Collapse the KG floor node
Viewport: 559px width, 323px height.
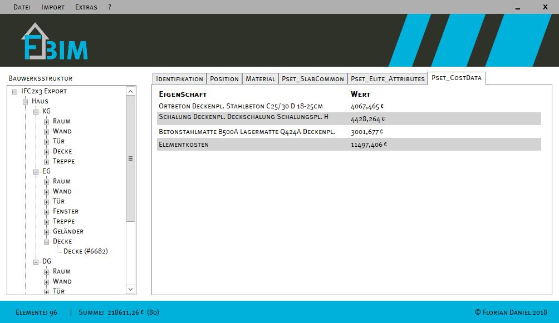tap(36, 111)
